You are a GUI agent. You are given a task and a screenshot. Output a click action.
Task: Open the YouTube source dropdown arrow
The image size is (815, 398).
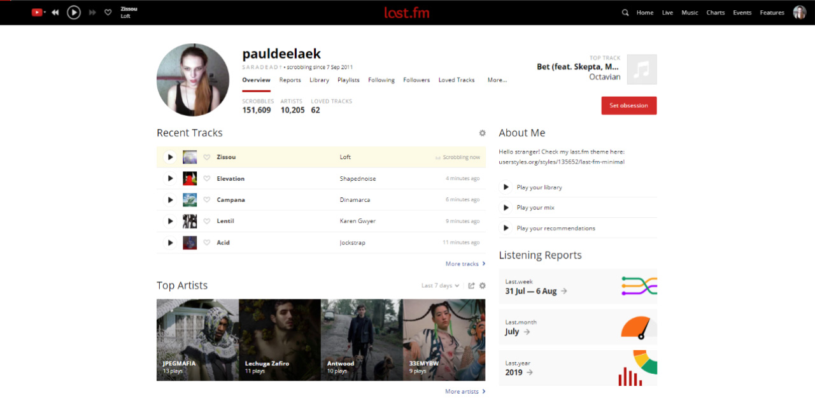(45, 11)
